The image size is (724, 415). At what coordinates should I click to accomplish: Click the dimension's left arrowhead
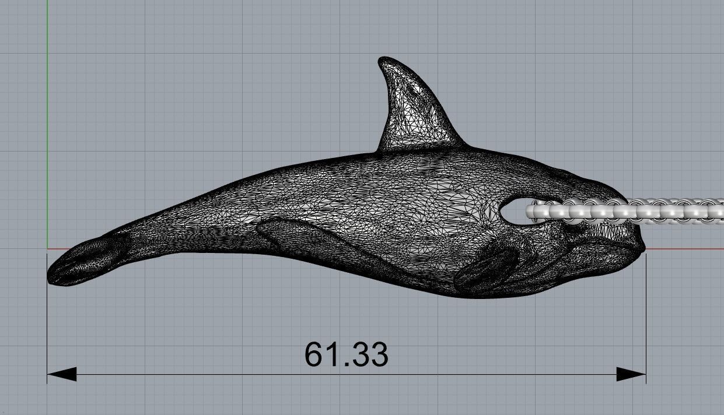tap(62, 374)
